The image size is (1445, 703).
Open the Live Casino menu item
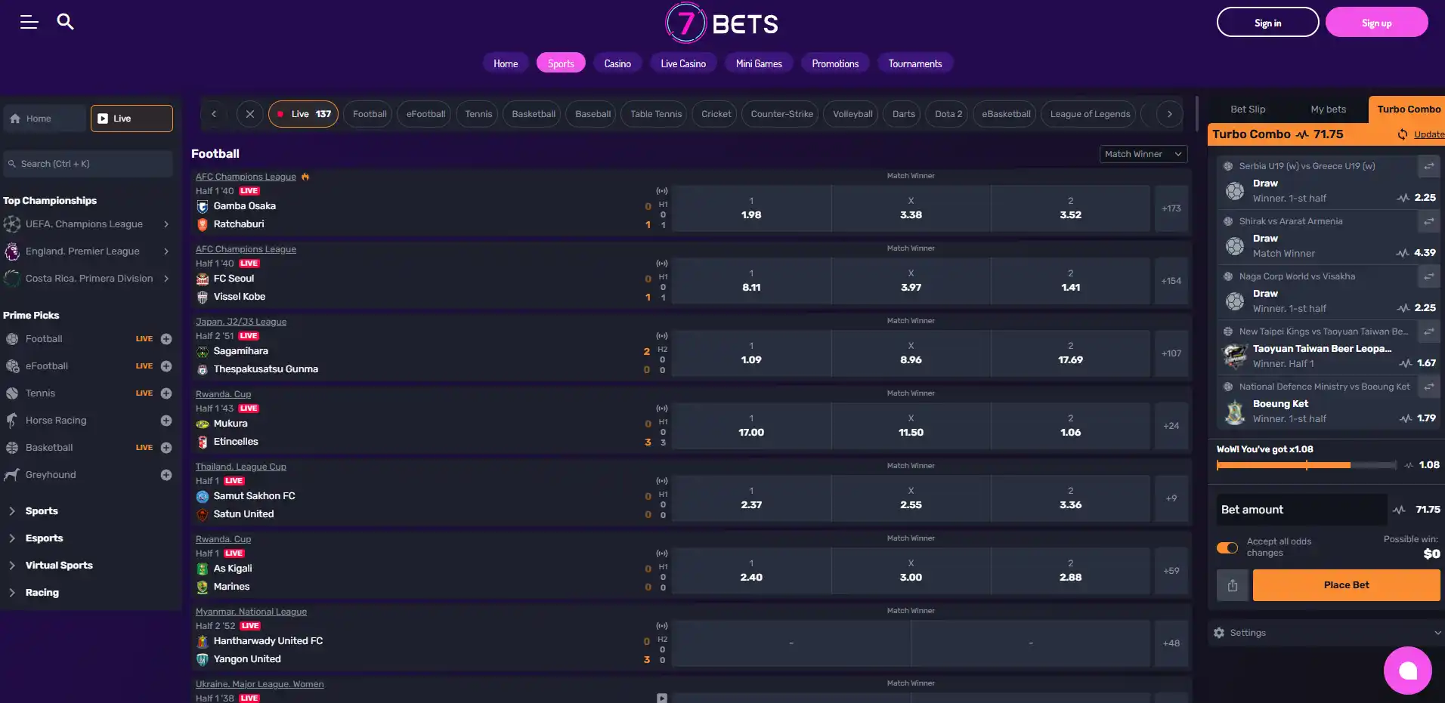[683, 63]
